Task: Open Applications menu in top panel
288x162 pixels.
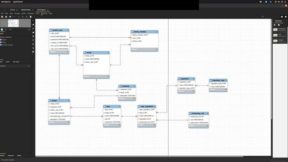Action: 18,2
